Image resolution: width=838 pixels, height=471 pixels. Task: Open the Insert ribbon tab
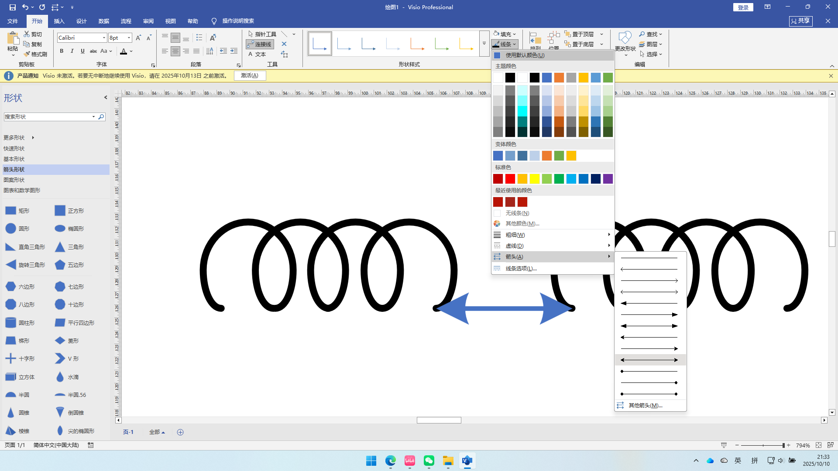point(59,21)
